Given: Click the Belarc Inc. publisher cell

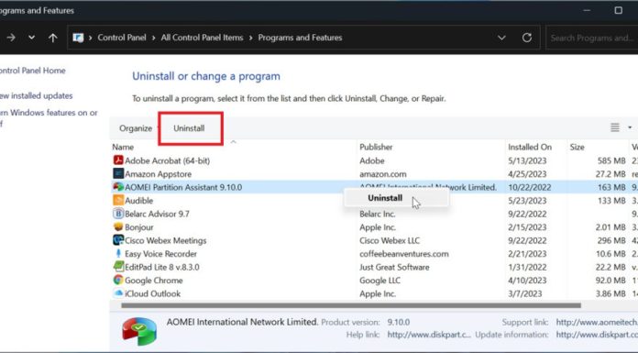Looking at the screenshot, I should point(377,214).
